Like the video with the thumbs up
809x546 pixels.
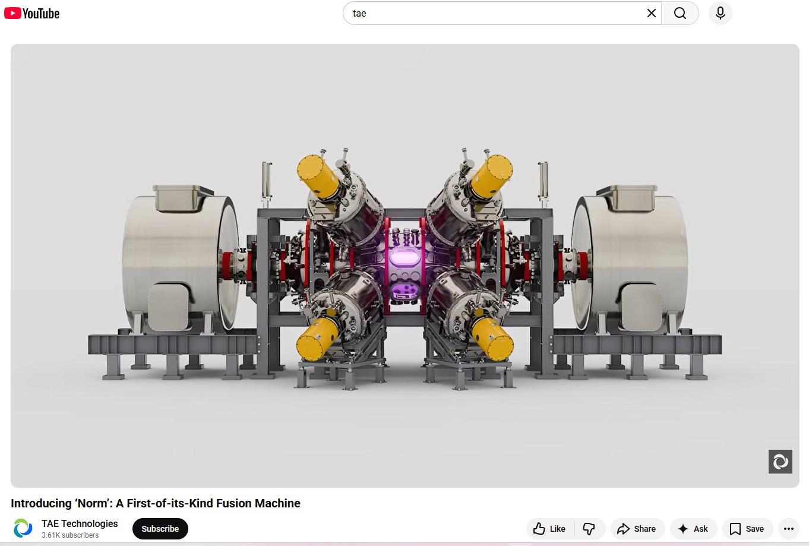(549, 529)
